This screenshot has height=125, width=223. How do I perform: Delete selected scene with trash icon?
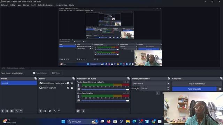pyautogui.click(x=7, y=111)
